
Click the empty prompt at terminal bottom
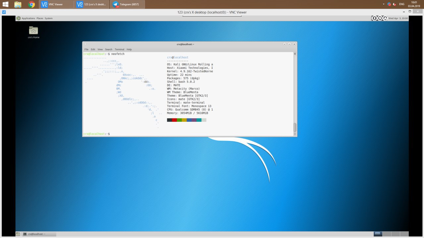tap(97, 134)
